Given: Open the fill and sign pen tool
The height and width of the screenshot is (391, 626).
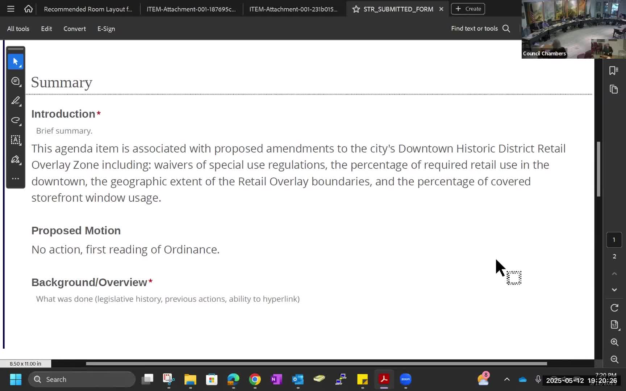Looking at the screenshot, I should click(16, 159).
